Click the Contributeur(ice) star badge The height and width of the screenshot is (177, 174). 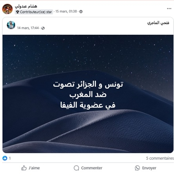pyautogui.click(x=34, y=12)
